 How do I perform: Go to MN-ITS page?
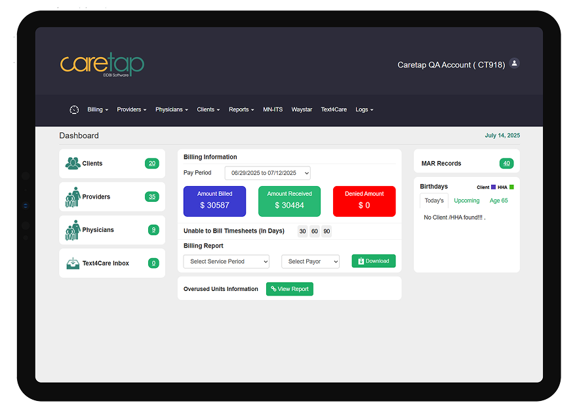pos(273,109)
